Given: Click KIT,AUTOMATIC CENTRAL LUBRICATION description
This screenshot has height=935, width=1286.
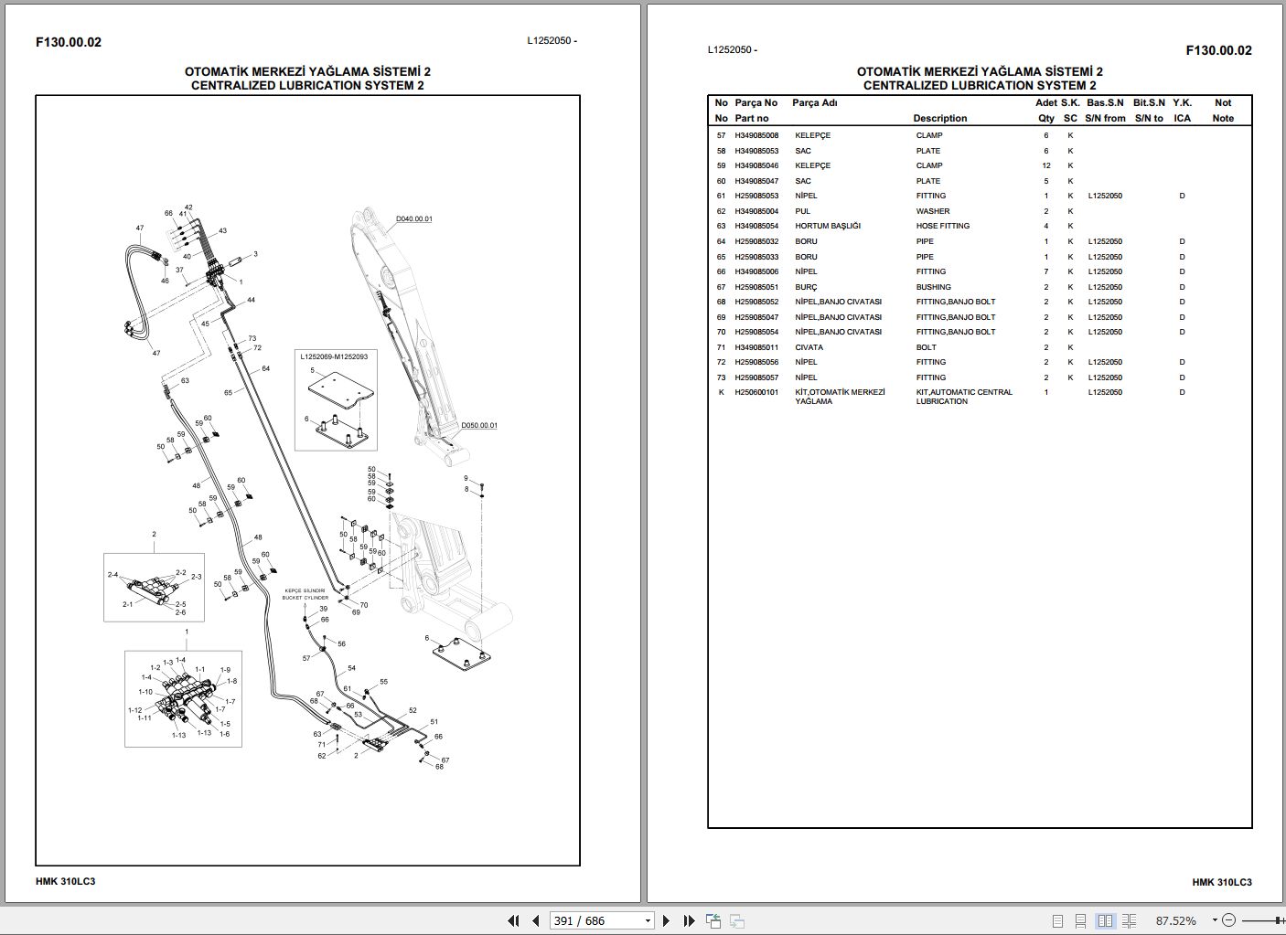Looking at the screenshot, I should point(964,397).
